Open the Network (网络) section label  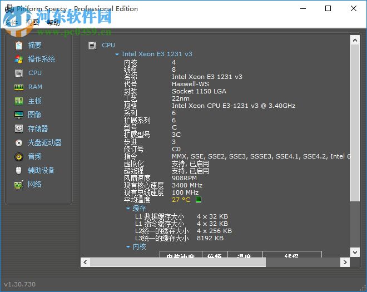click(x=34, y=184)
